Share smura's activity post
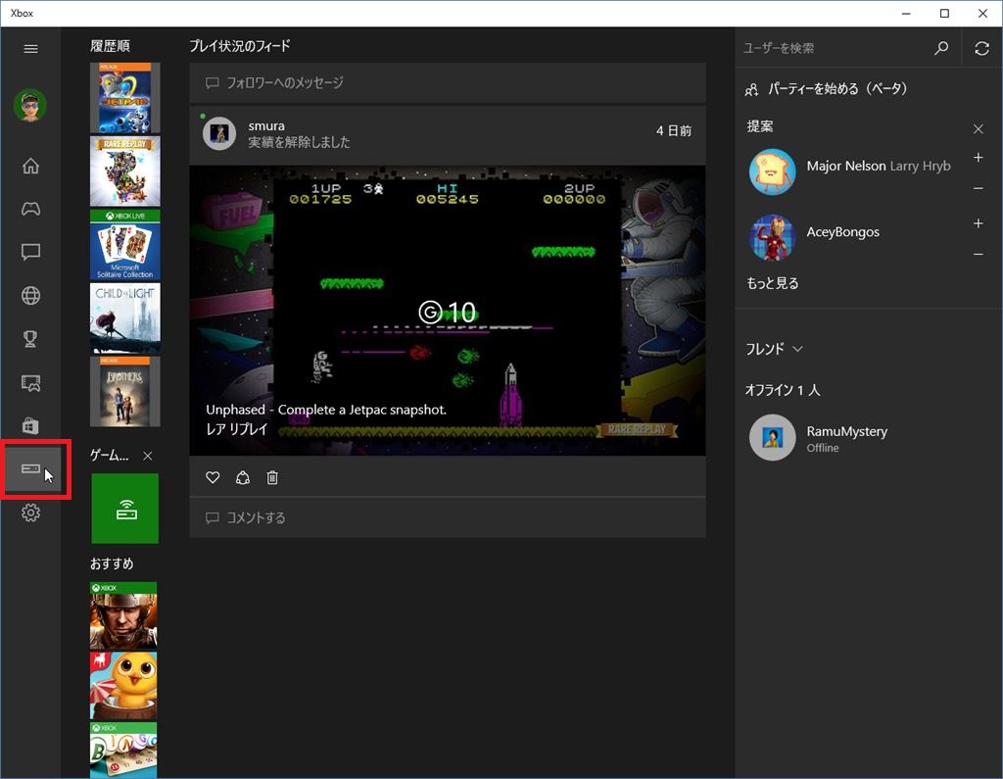This screenshot has height=779, width=1003. [243, 477]
